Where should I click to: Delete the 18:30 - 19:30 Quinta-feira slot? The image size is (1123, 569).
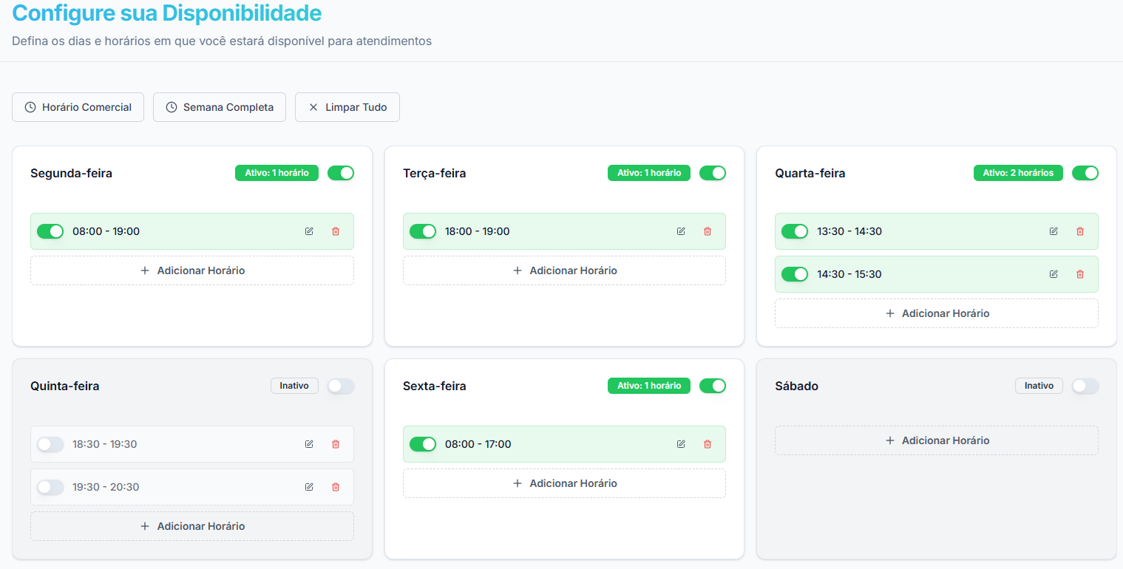(x=336, y=444)
